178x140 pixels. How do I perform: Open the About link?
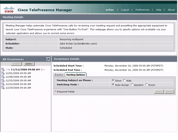click(171, 10)
